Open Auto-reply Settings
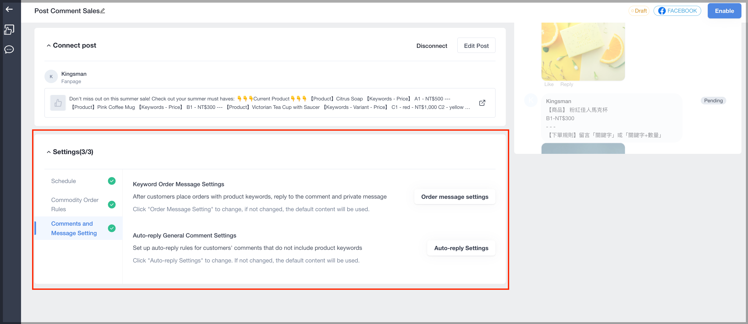Image resolution: width=748 pixels, height=324 pixels. pos(461,248)
